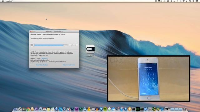Open the green FS app in the Dock
The image size is (200, 112).
coord(137,109)
